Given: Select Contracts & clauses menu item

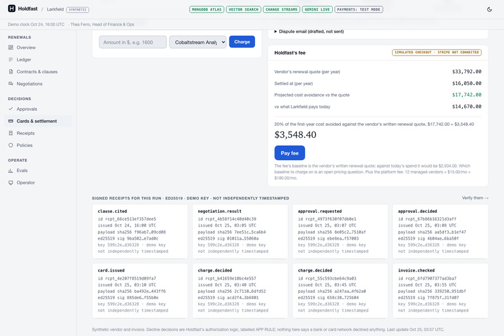Looking at the screenshot, I should click(38, 71).
